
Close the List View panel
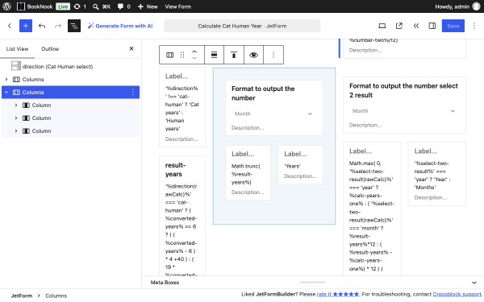tap(131, 48)
